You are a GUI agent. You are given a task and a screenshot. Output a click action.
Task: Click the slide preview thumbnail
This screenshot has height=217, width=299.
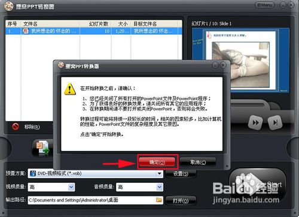coord(240,61)
